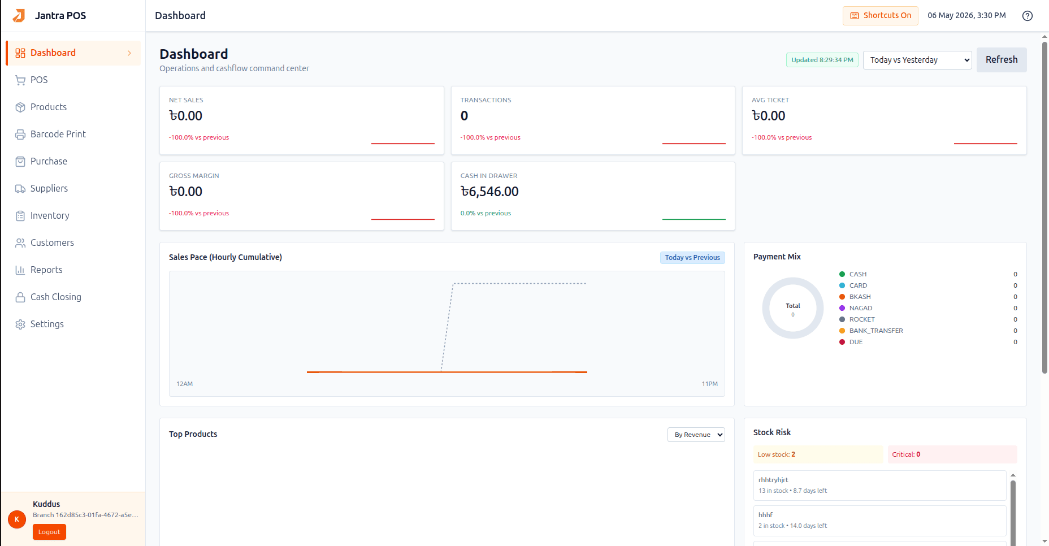Viewport: 1049px width, 546px height.
Task: Open the By Revenue sort dropdown
Action: [696, 435]
